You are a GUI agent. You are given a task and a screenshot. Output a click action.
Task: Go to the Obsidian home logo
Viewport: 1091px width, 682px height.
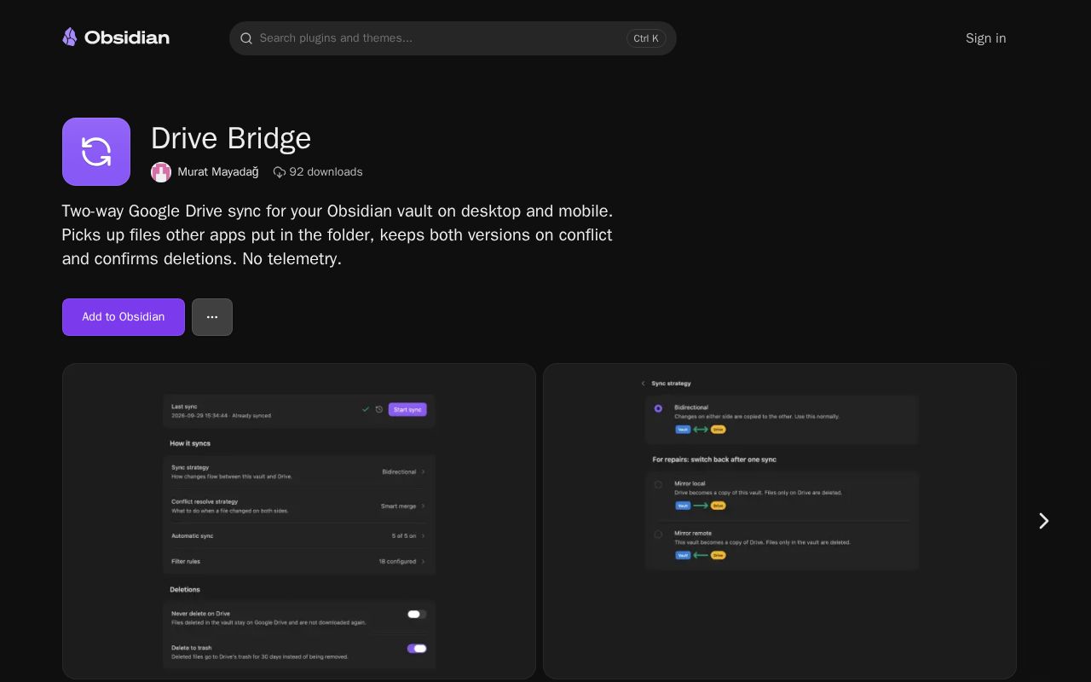[x=116, y=38]
